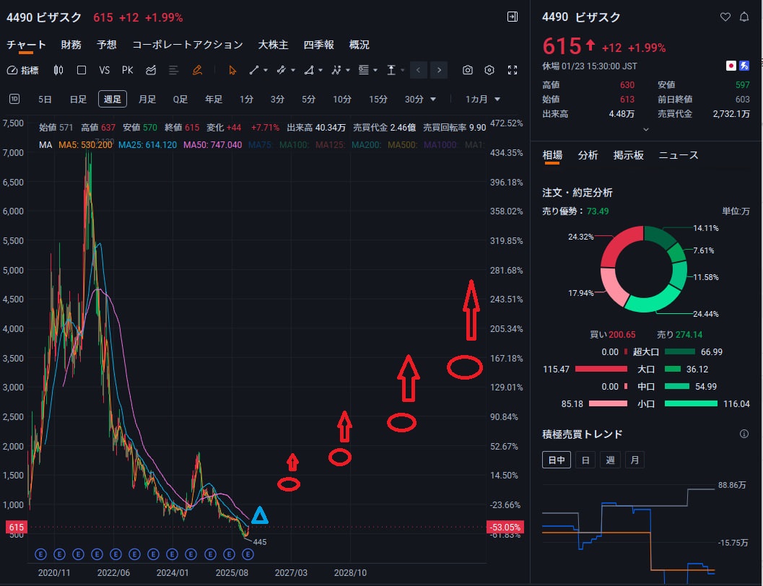This screenshot has width=763, height=586.
Task: Select the 5日 timeframe
Action: (45, 99)
